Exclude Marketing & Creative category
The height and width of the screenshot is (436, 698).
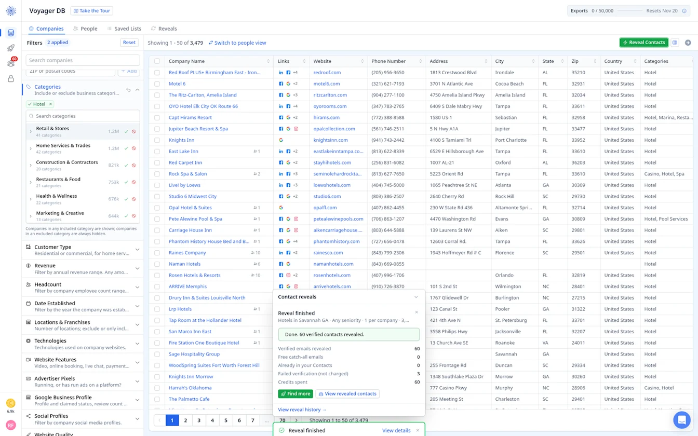tap(134, 216)
